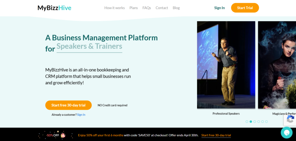Select the Professional Speakers photo
Viewport: 296px width, 141px height.
click(x=226, y=65)
